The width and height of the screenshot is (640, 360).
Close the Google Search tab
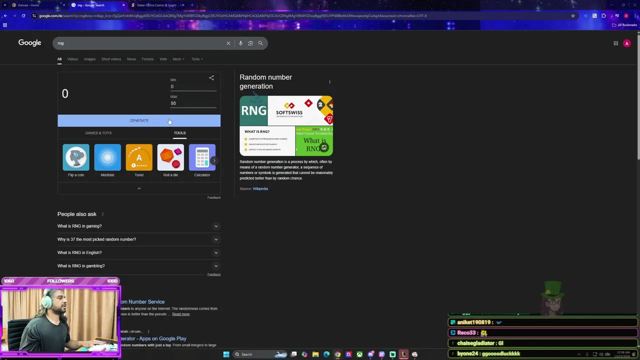[123, 5]
